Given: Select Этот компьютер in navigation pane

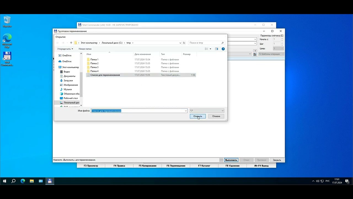Looking at the screenshot, I should pyautogui.click(x=69, y=67).
